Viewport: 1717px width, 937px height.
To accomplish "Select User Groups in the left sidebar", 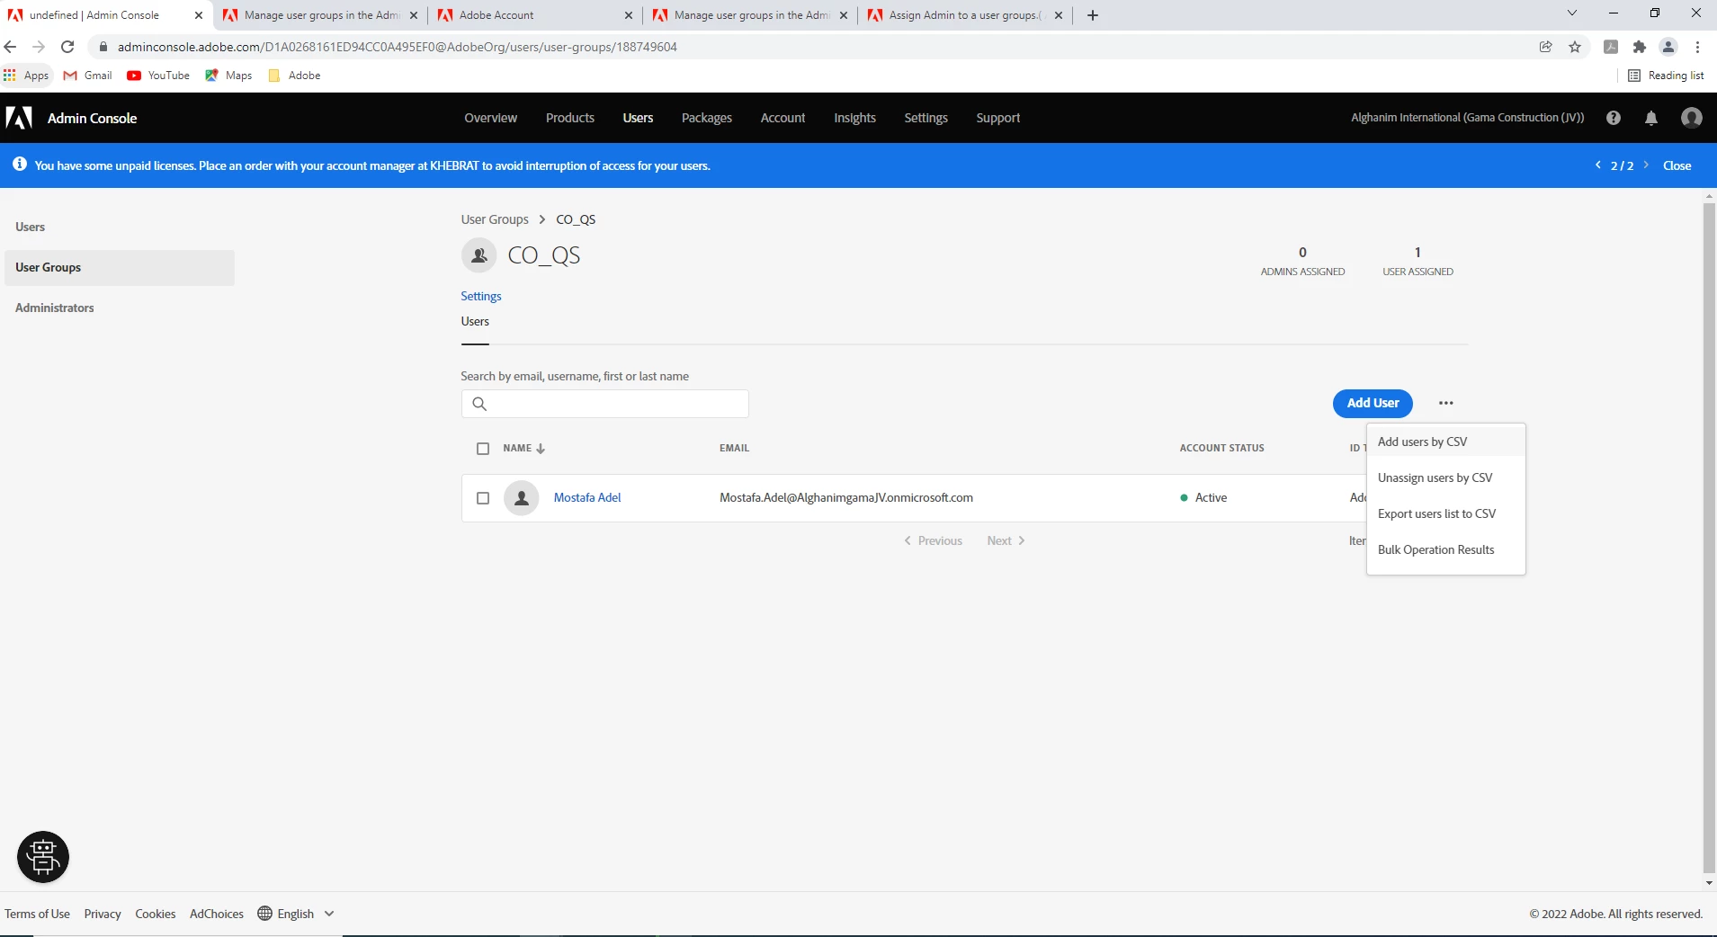I will tap(120, 268).
